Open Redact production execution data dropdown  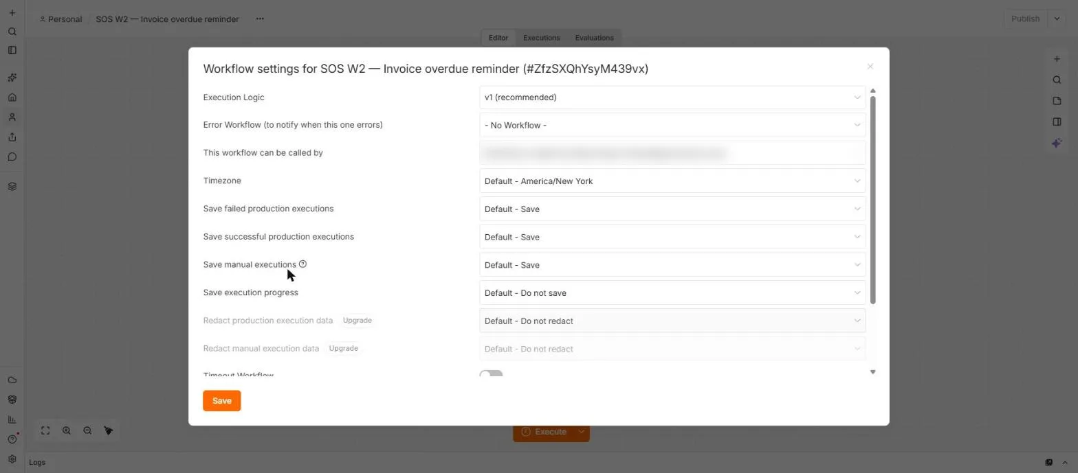point(672,321)
